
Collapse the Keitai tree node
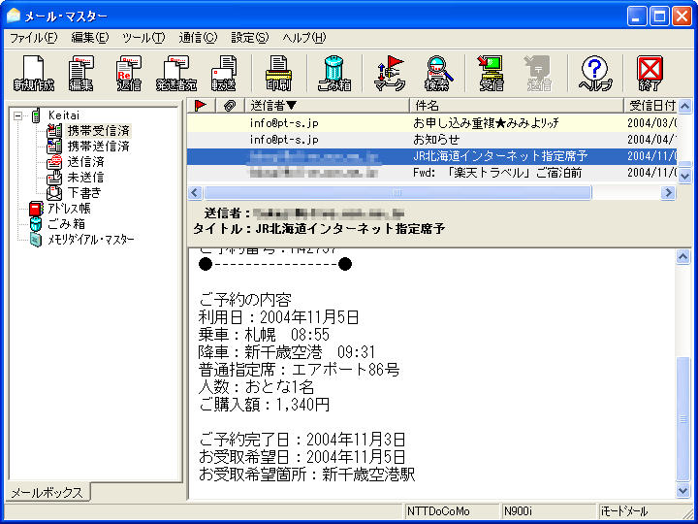17,115
